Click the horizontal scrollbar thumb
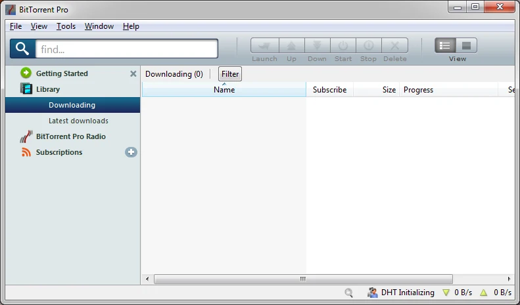 (x=303, y=279)
